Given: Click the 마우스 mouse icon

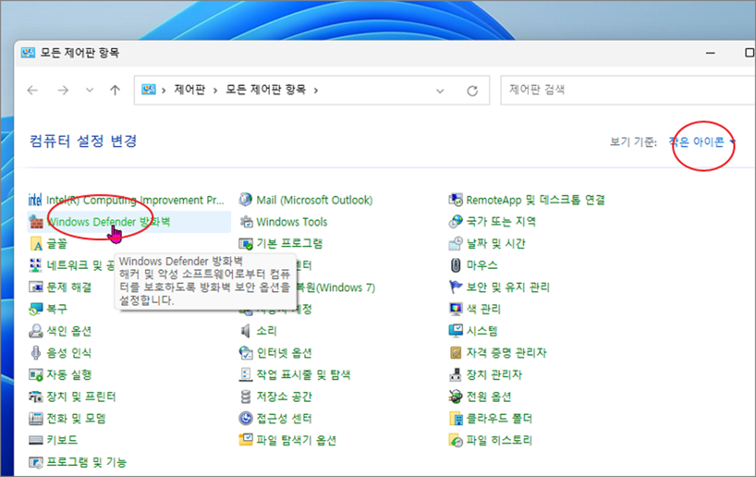Looking at the screenshot, I should tap(456, 265).
